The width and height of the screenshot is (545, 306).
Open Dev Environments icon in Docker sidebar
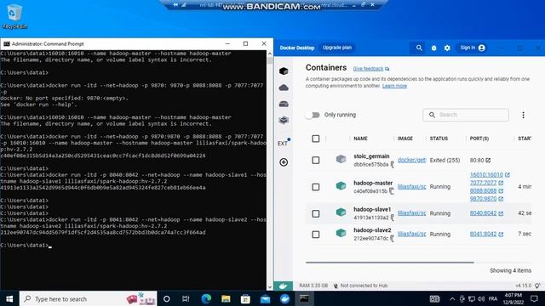tap(284, 120)
